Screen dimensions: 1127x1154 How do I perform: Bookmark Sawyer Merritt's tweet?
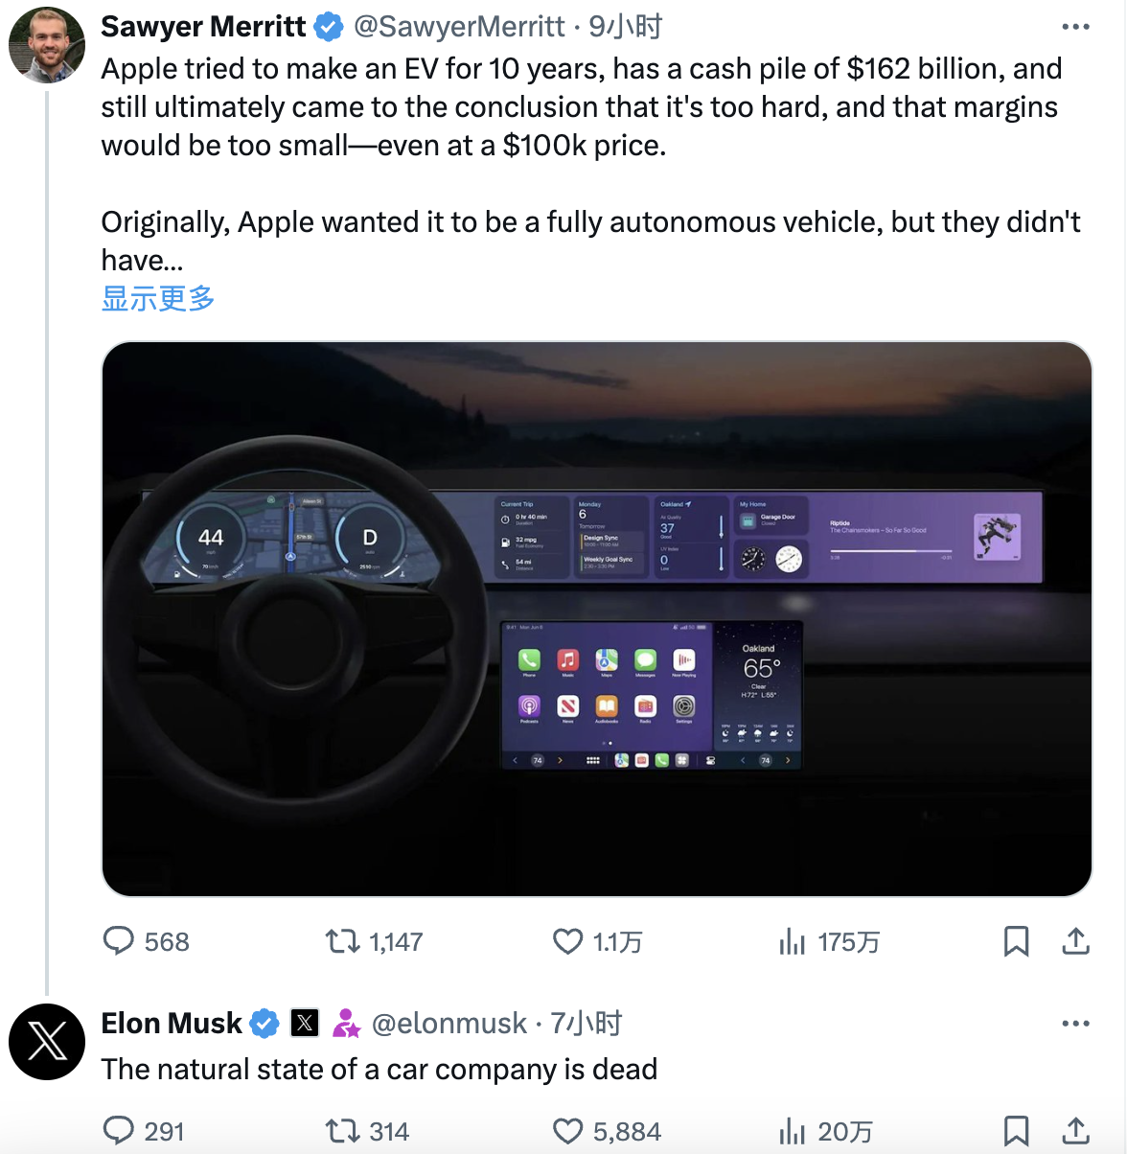point(1016,941)
